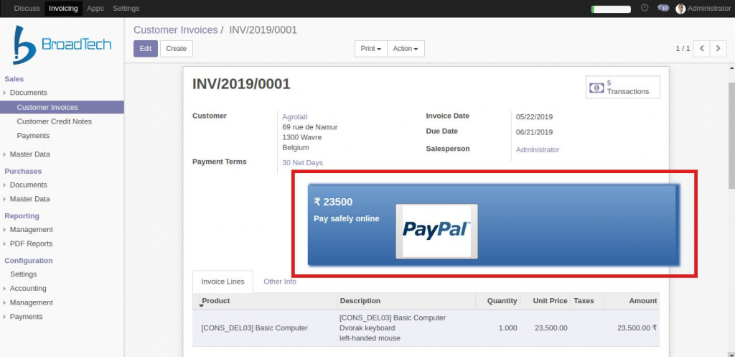Open the conversations icon with badge 10
735x357 pixels.
(663, 8)
